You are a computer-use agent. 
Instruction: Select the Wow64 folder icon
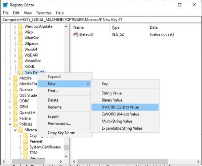[20, 49]
